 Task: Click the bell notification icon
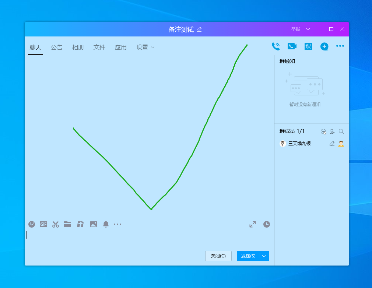point(106,224)
